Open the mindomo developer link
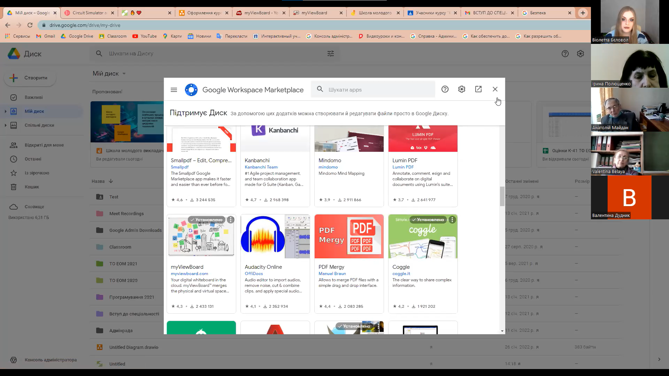The image size is (669, 376). coord(328,167)
